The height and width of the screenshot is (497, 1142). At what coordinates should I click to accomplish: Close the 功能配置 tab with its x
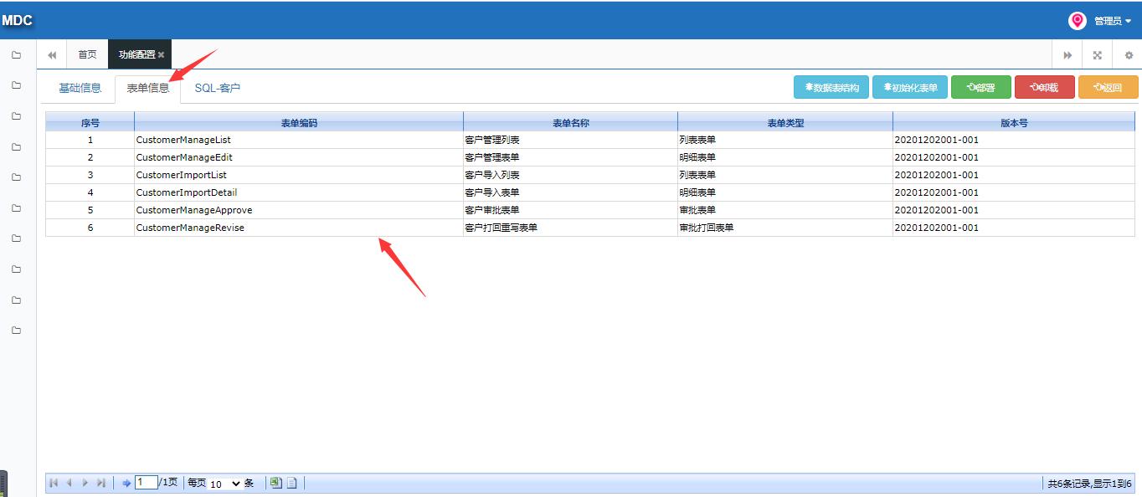[162, 54]
